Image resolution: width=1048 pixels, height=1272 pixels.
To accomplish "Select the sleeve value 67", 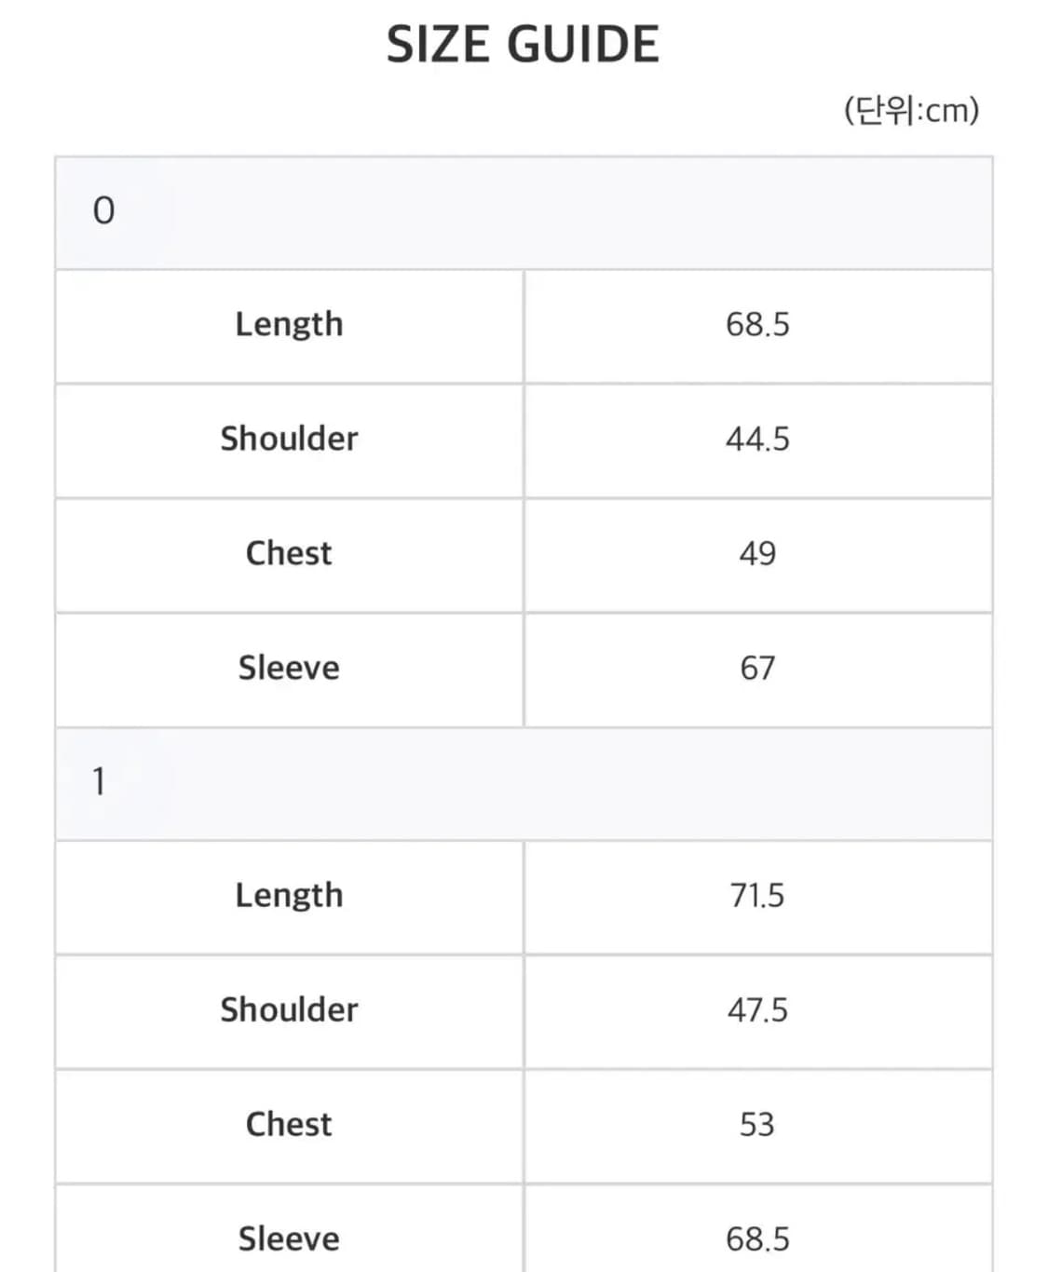I will click(757, 669).
